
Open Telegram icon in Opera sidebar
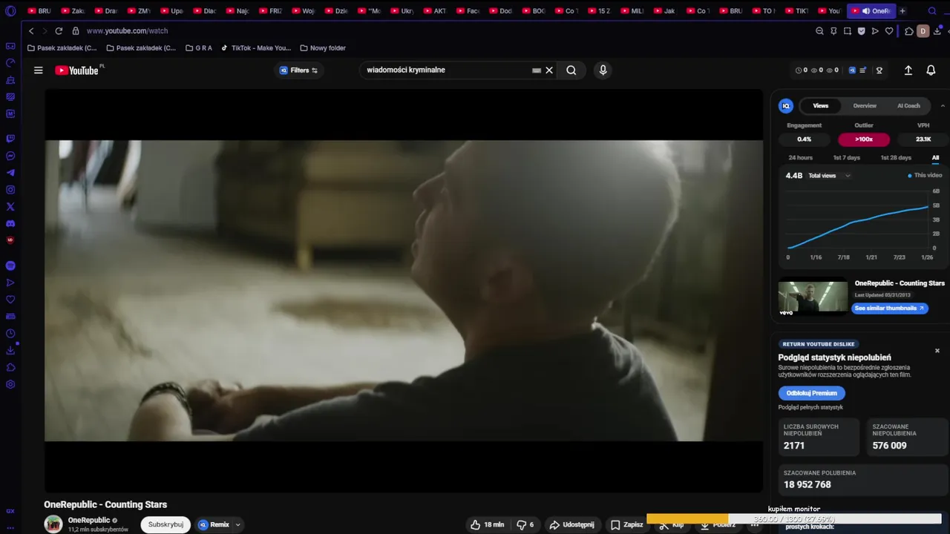[x=10, y=173]
